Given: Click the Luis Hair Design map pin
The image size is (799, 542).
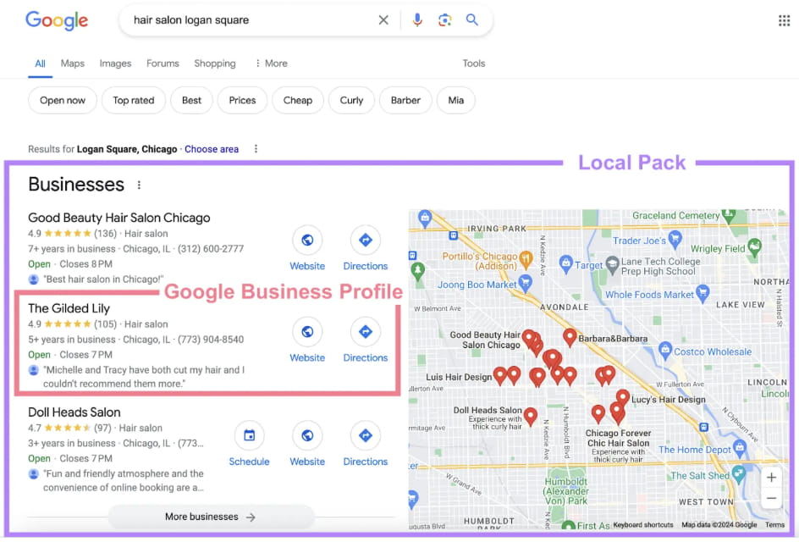Looking at the screenshot, I should (x=500, y=376).
